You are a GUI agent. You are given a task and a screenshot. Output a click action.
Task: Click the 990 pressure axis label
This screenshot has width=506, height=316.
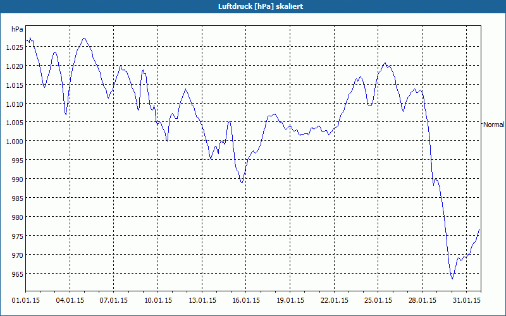[18, 179]
